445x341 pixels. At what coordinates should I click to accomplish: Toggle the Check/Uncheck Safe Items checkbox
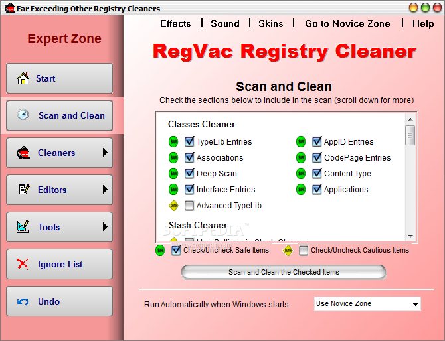click(176, 250)
